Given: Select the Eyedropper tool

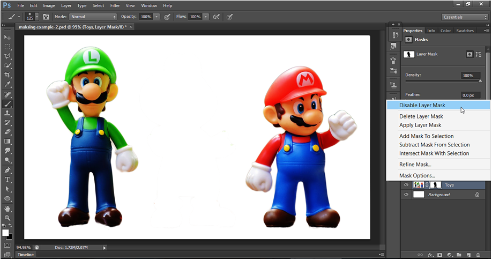Looking at the screenshot, I should (7, 84).
